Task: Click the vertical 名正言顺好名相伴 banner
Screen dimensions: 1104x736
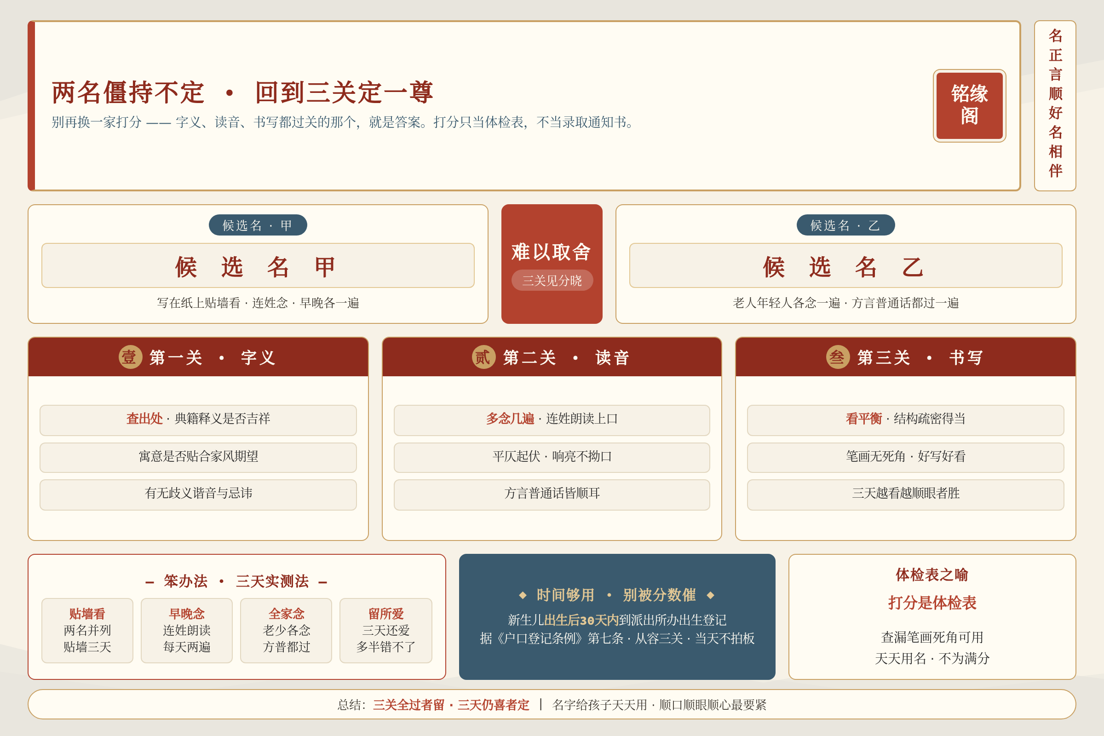Action: coord(1055,106)
